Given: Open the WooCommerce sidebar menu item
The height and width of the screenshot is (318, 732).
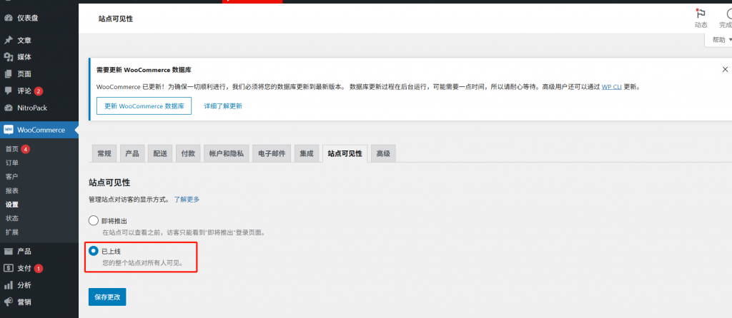Looking at the screenshot, I should click(x=39, y=130).
